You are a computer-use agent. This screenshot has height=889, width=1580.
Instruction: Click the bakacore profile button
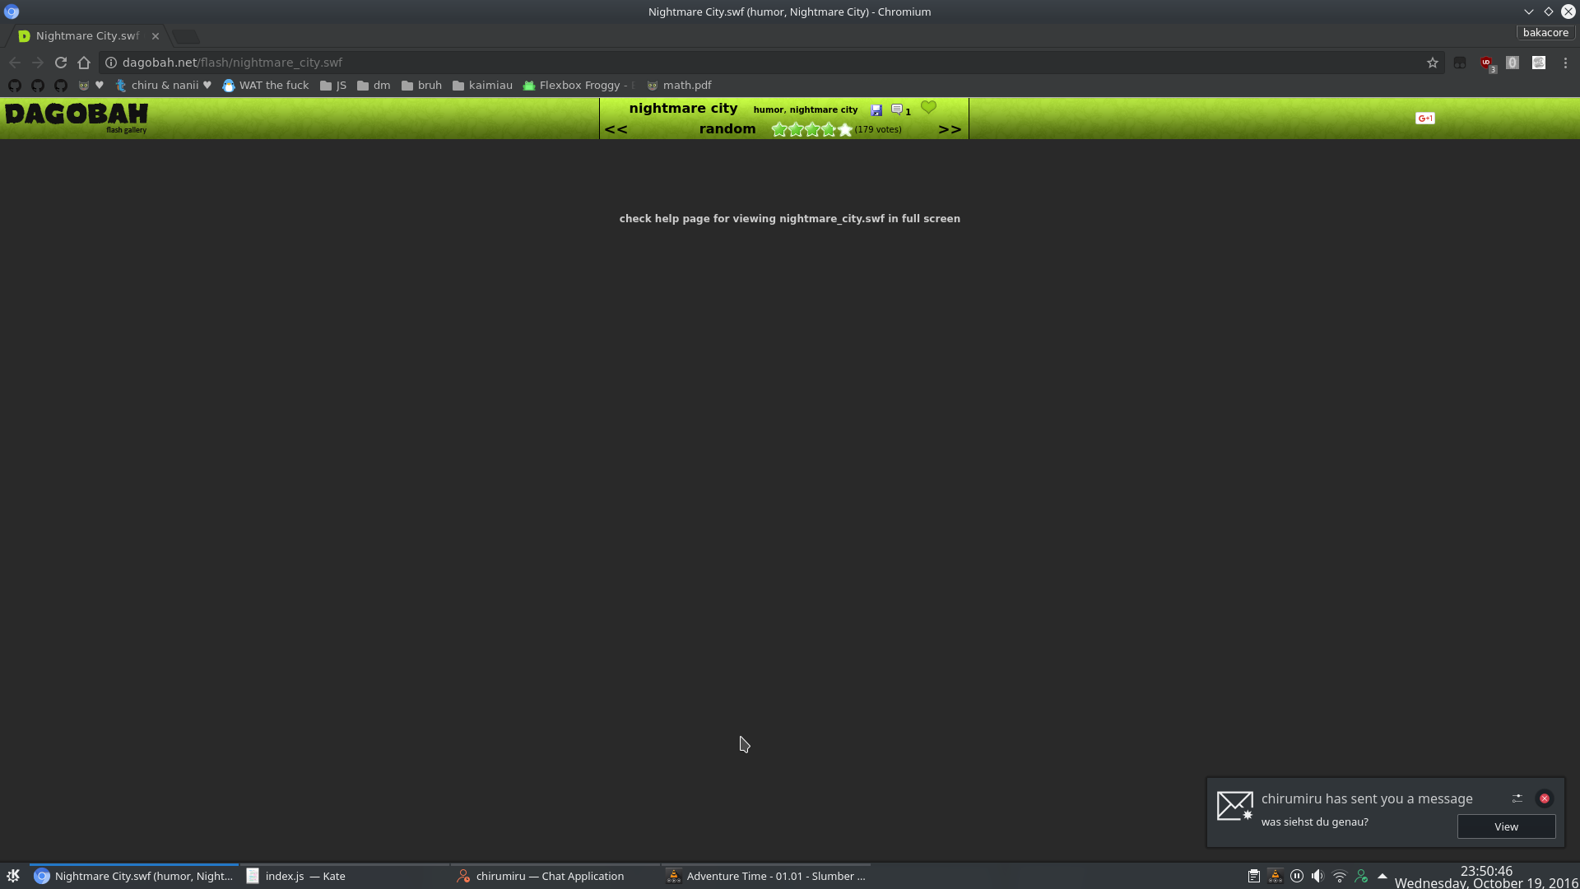pos(1545,33)
